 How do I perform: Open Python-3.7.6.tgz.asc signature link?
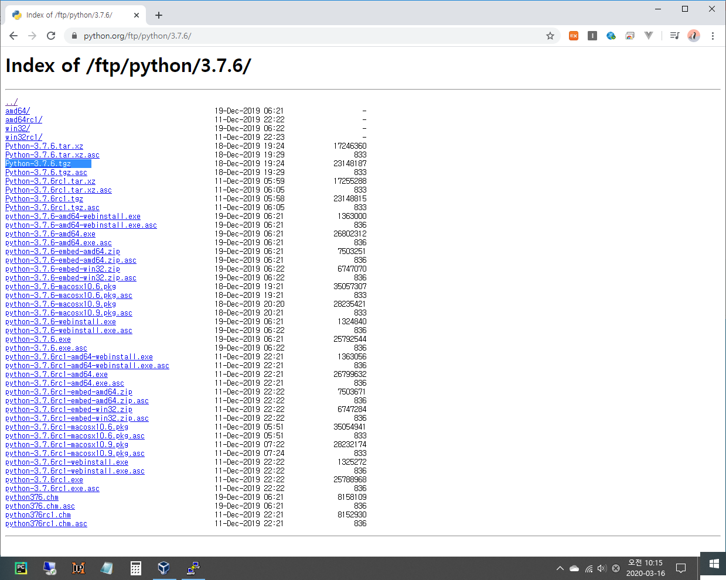tap(46, 172)
